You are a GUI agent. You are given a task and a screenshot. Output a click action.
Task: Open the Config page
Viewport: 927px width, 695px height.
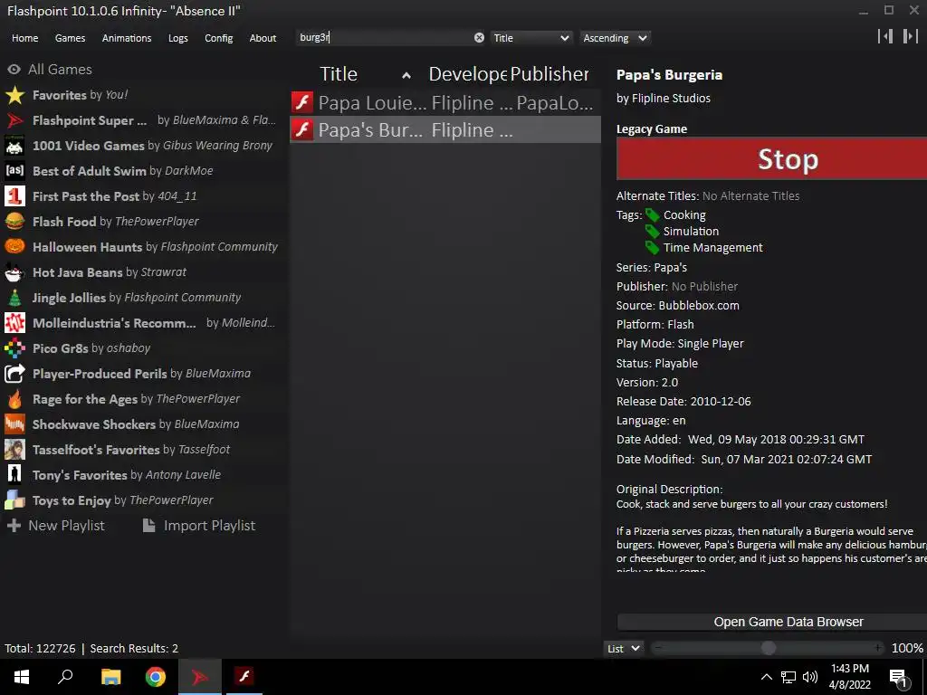219,38
